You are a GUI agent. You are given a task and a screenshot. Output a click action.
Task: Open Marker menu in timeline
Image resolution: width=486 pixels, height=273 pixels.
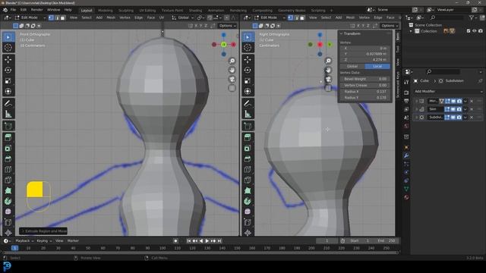[73, 241]
